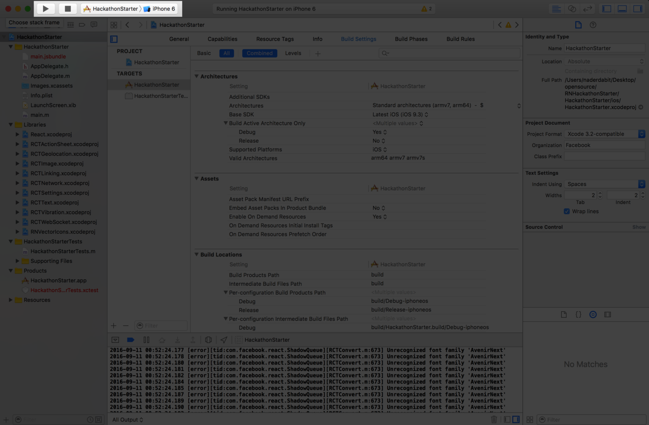Click the Step Into debug button

point(177,340)
